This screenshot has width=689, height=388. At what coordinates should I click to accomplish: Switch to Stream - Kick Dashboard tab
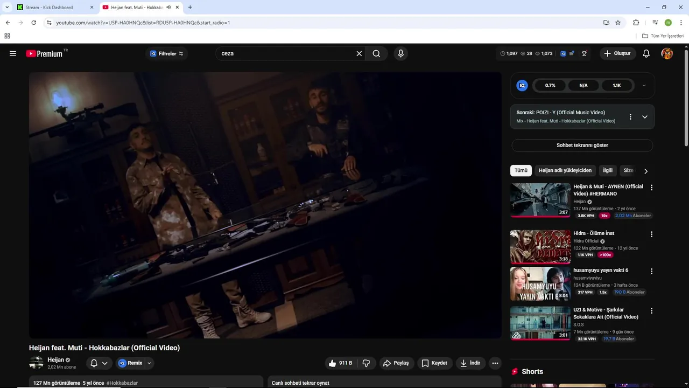[x=54, y=8]
